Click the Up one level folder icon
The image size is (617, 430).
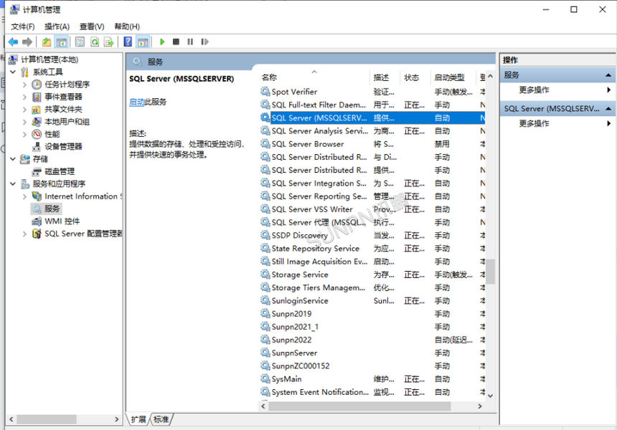pos(47,42)
